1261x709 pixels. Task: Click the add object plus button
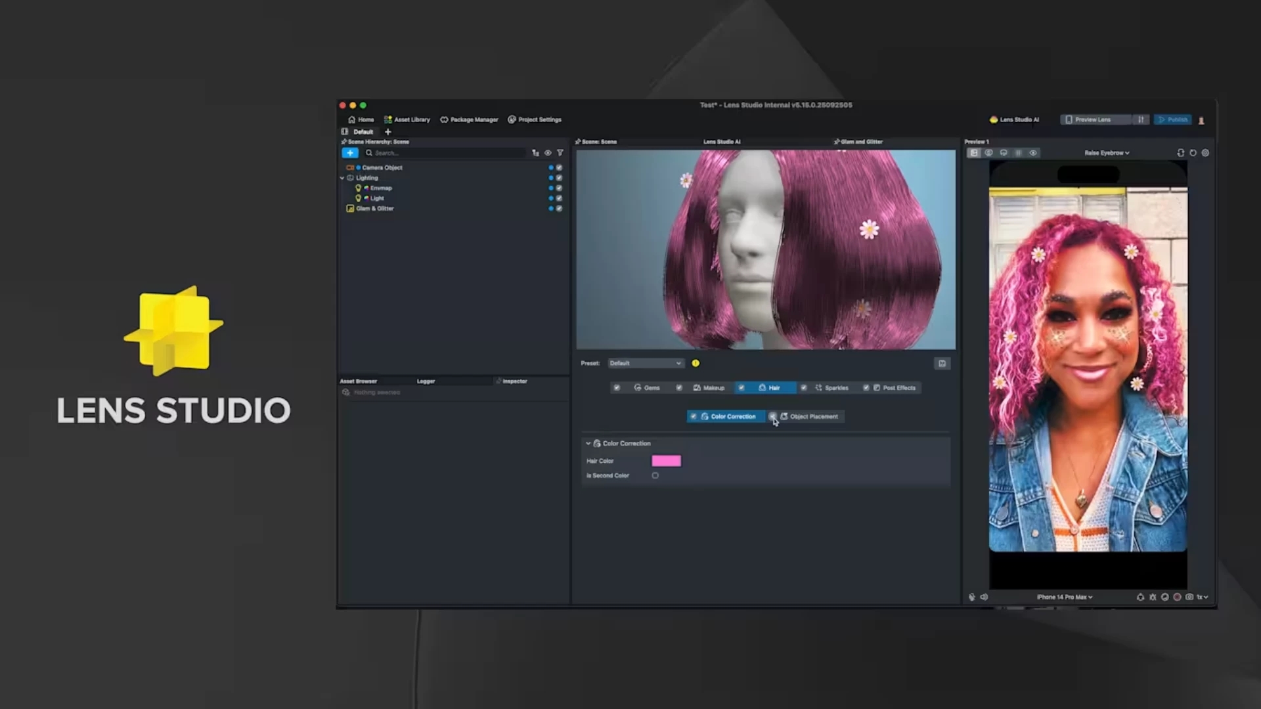click(349, 153)
